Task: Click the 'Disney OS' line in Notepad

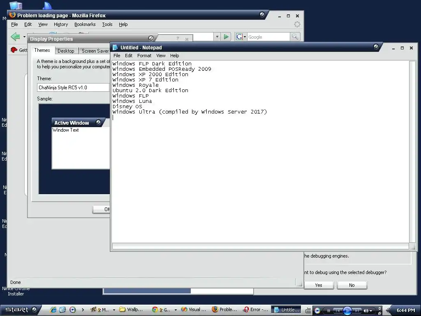Action: click(127, 107)
